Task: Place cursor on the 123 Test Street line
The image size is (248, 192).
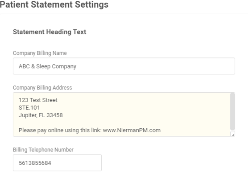Action: point(38,100)
